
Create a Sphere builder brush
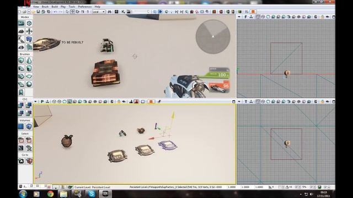(x=29, y=84)
